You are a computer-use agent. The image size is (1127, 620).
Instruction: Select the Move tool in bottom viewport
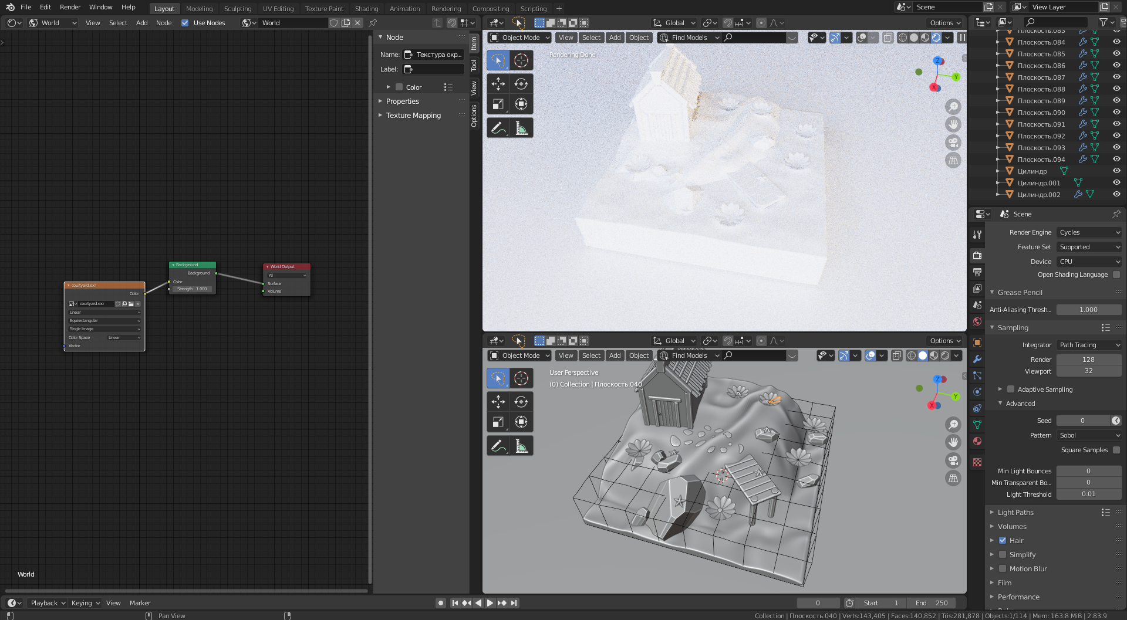498,402
